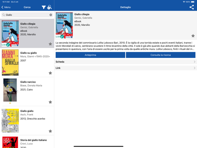
Task: Favorite Giallo giallo with star
Action: click(50, 131)
